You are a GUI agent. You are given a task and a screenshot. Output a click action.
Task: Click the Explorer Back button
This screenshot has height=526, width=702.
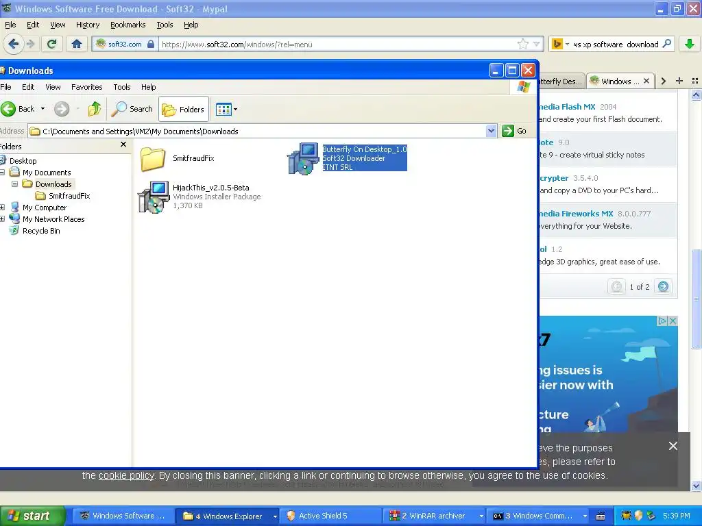tap(19, 109)
